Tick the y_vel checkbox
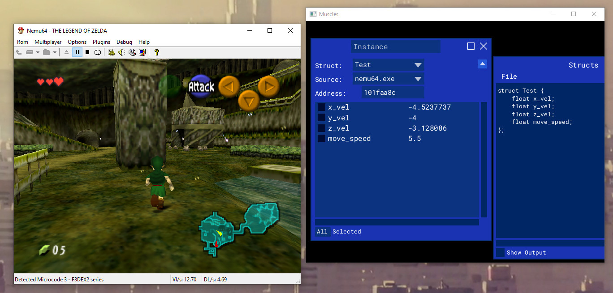This screenshot has width=613, height=293. pos(321,118)
